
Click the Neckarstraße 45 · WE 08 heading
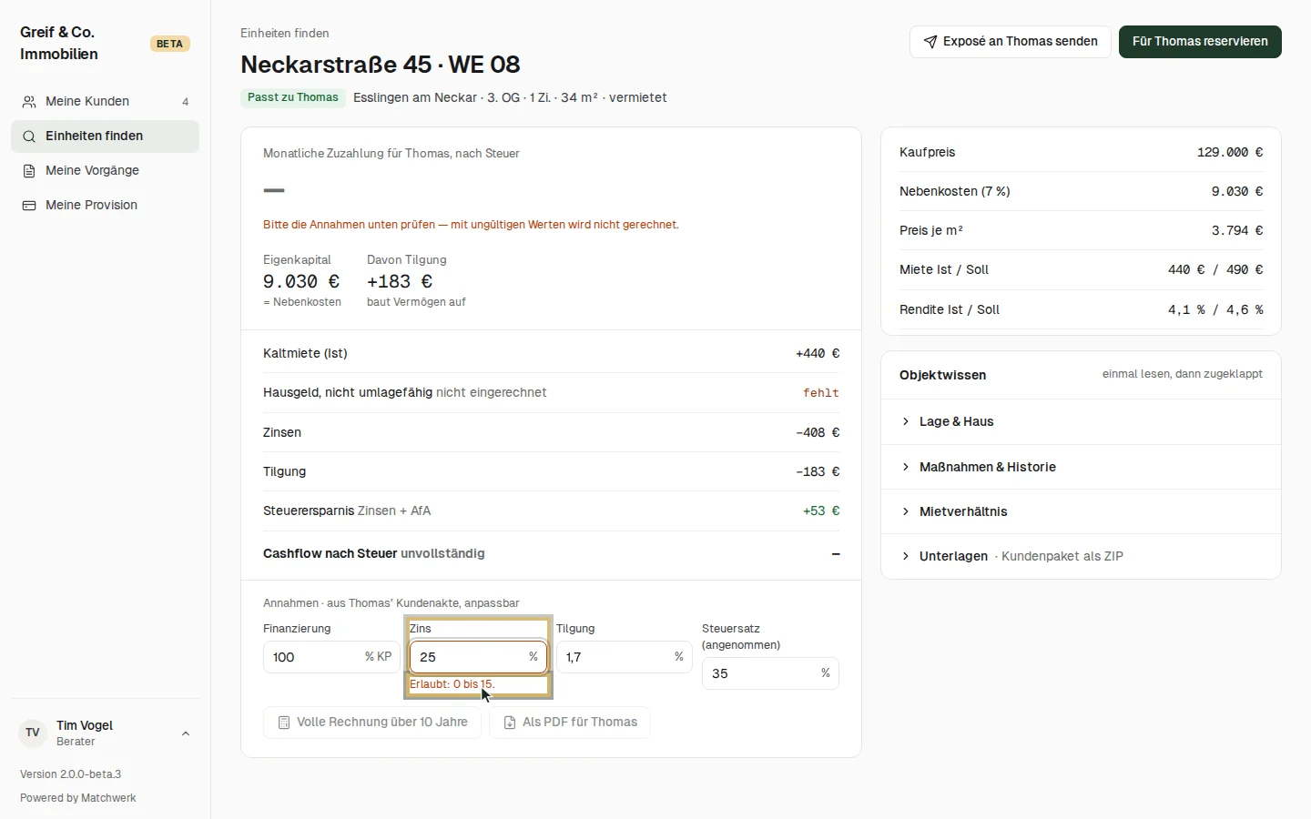click(x=381, y=66)
